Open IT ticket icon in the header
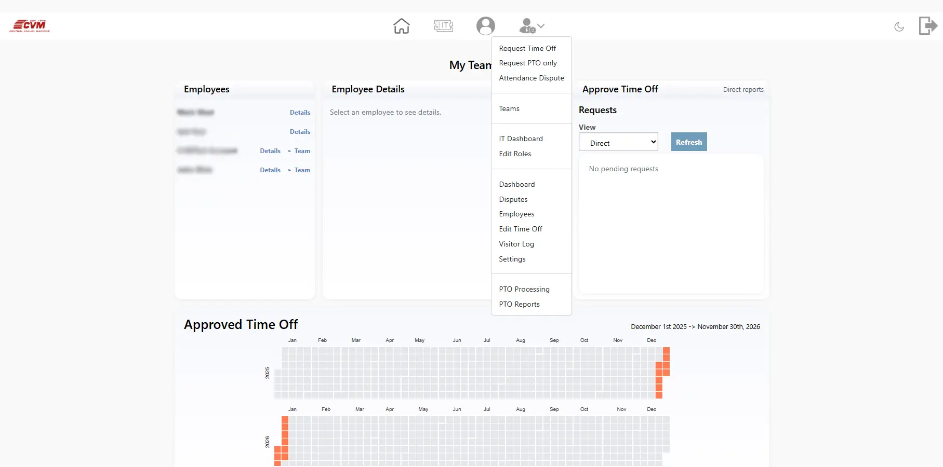The width and height of the screenshot is (943, 467). (443, 25)
